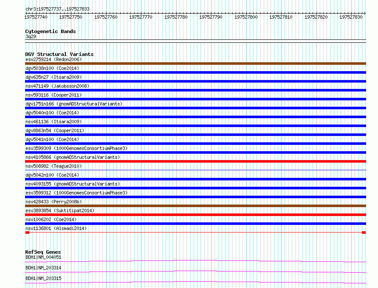The height and width of the screenshot is (288, 378).
Task: Open the dgv1751n166 (gnomADStructuralVariants) label
Action: [x=74, y=104]
